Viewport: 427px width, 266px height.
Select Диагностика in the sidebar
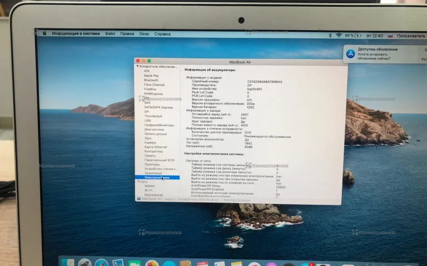click(154, 130)
